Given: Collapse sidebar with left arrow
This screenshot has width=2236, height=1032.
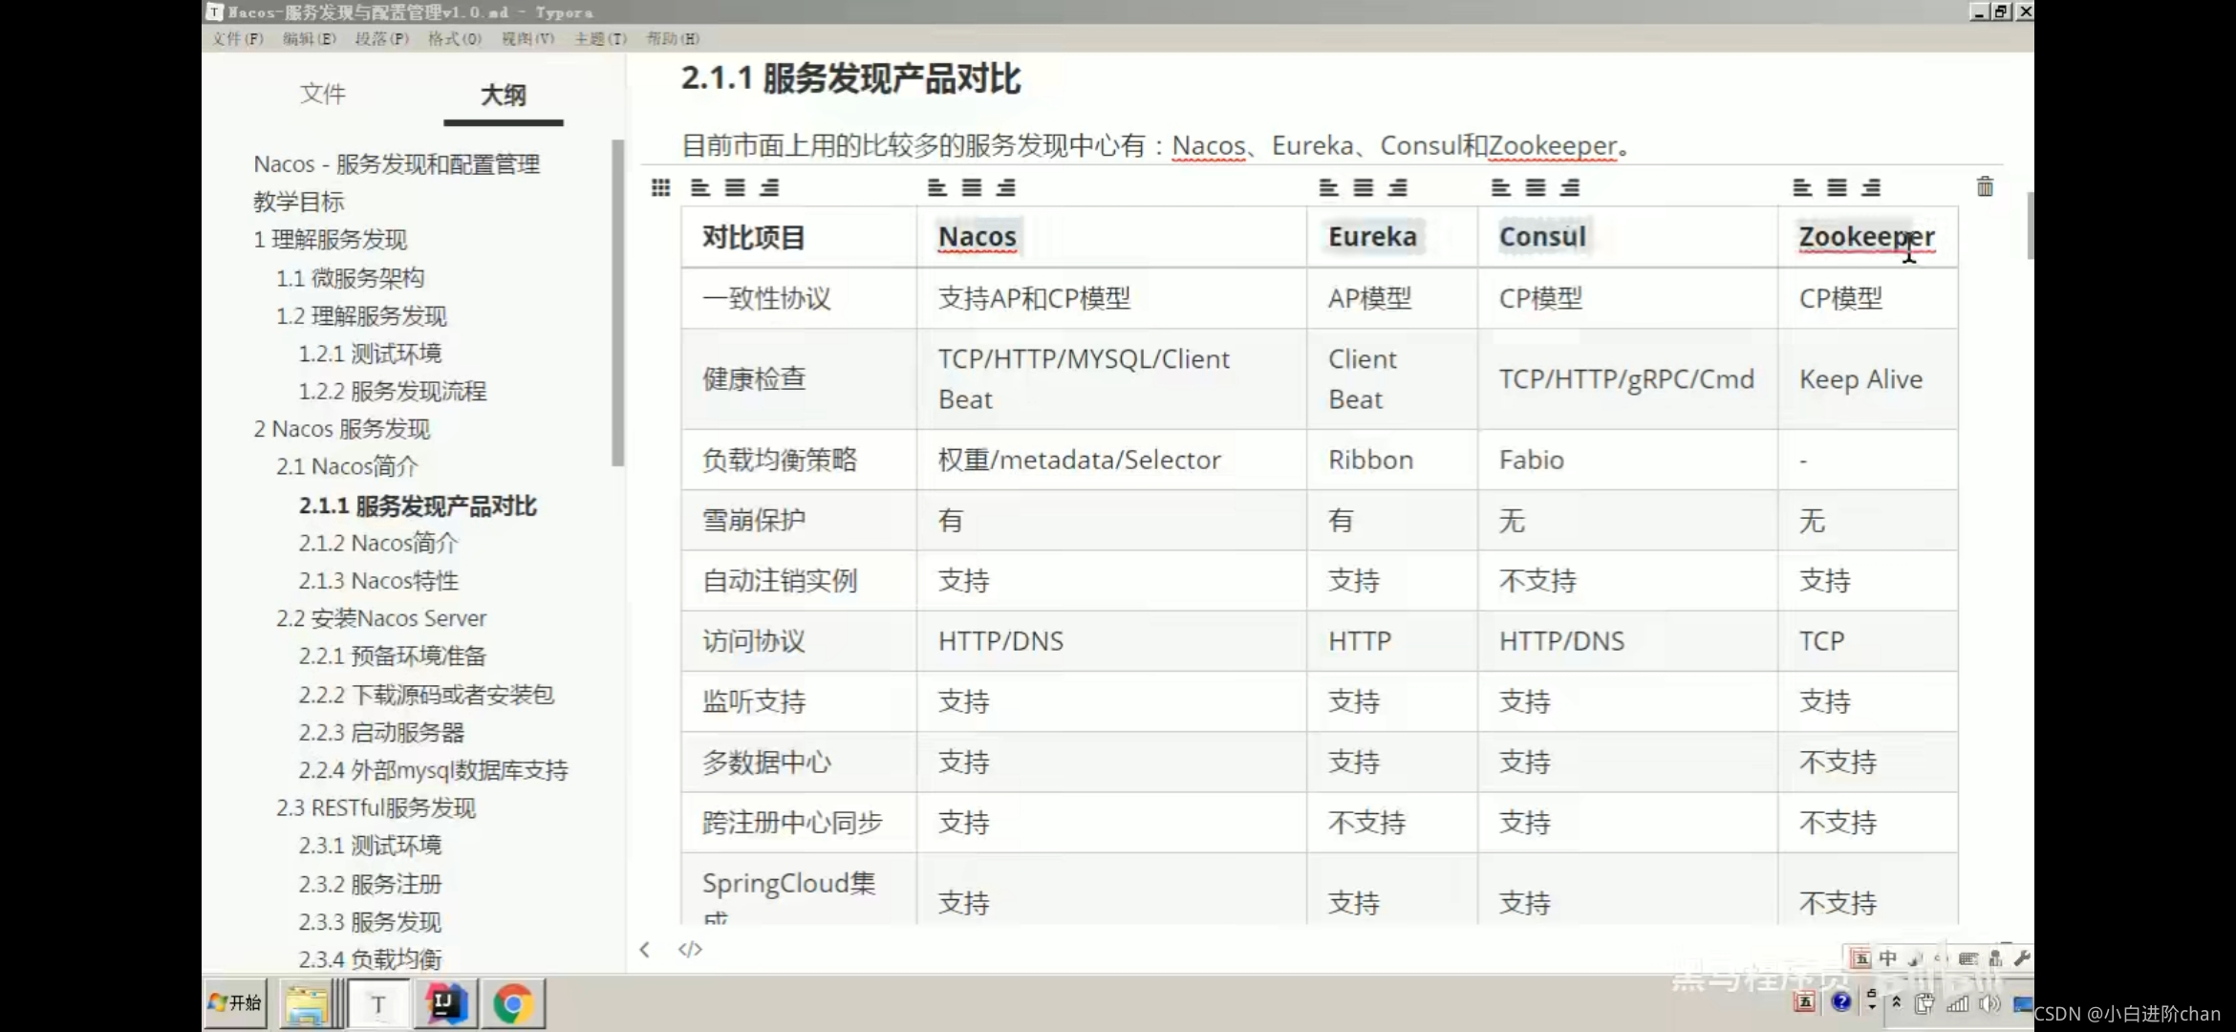Looking at the screenshot, I should pyautogui.click(x=645, y=949).
